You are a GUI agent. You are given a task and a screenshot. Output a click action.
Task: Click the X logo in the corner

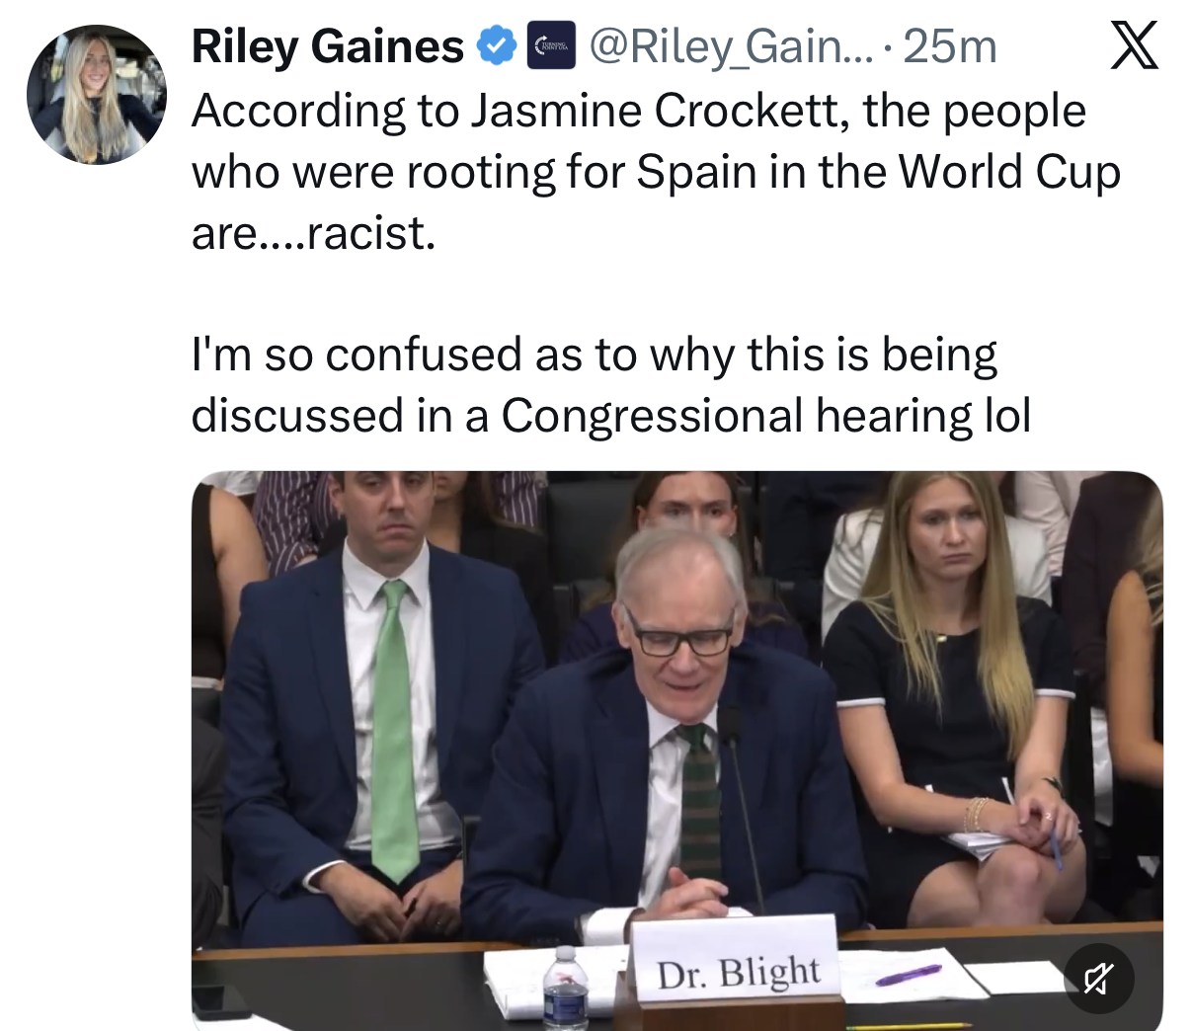pyautogui.click(x=1134, y=46)
